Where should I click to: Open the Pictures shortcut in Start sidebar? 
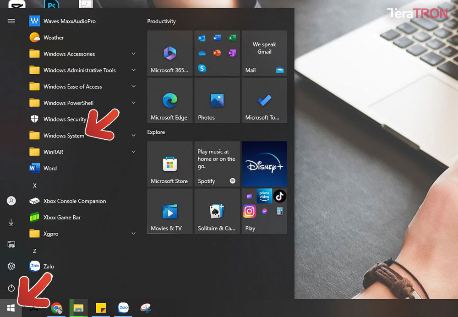(11, 244)
